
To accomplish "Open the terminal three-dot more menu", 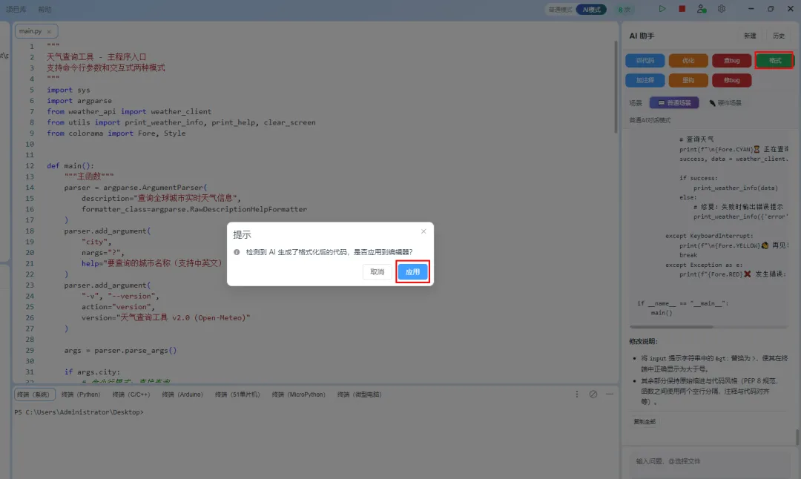I will [577, 394].
